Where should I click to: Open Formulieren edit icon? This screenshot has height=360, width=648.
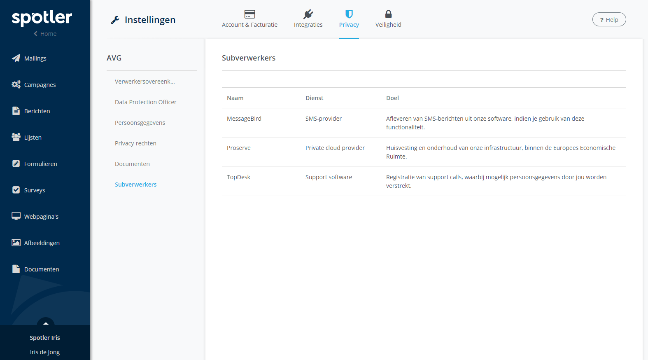[x=16, y=164]
